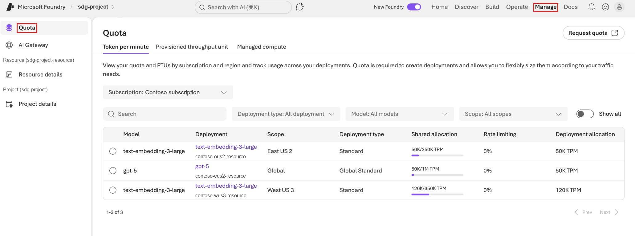The height and width of the screenshot is (236, 635).
Task: Open the text-embedding-3-large deployment link for contoso-wus3-resource
Action: [x=226, y=186]
